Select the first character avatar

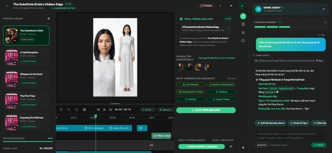[180, 67]
